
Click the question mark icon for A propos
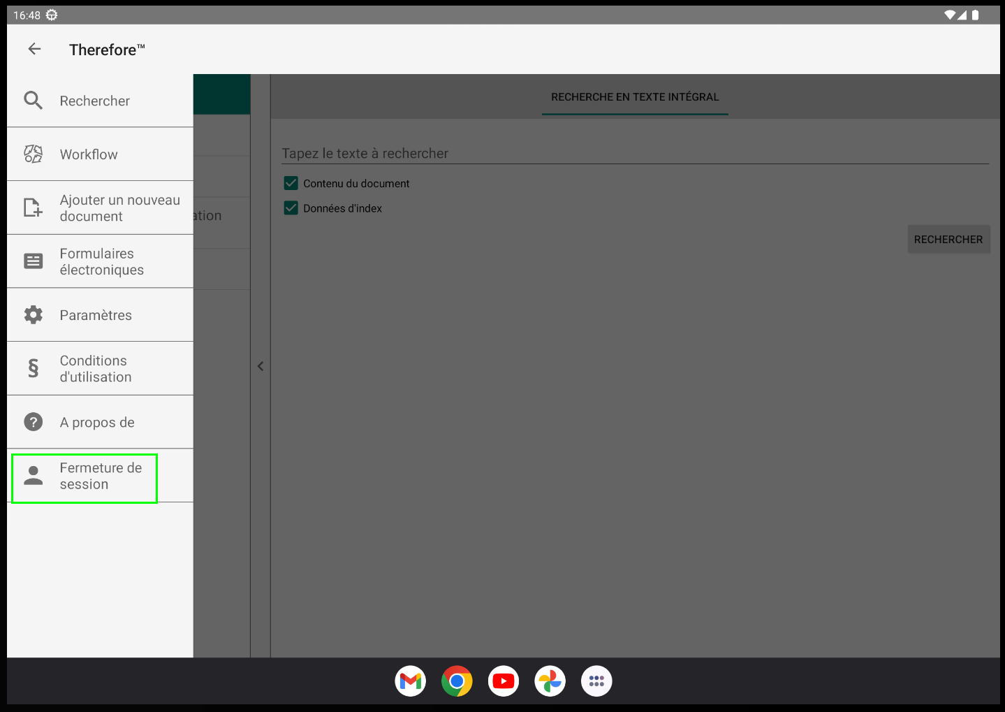click(x=33, y=422)
